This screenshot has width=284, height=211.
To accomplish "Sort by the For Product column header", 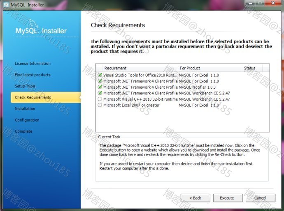I will (210, 68).
